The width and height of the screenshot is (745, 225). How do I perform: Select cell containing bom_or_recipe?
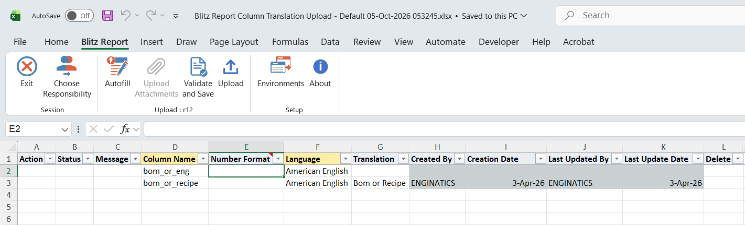175,183
